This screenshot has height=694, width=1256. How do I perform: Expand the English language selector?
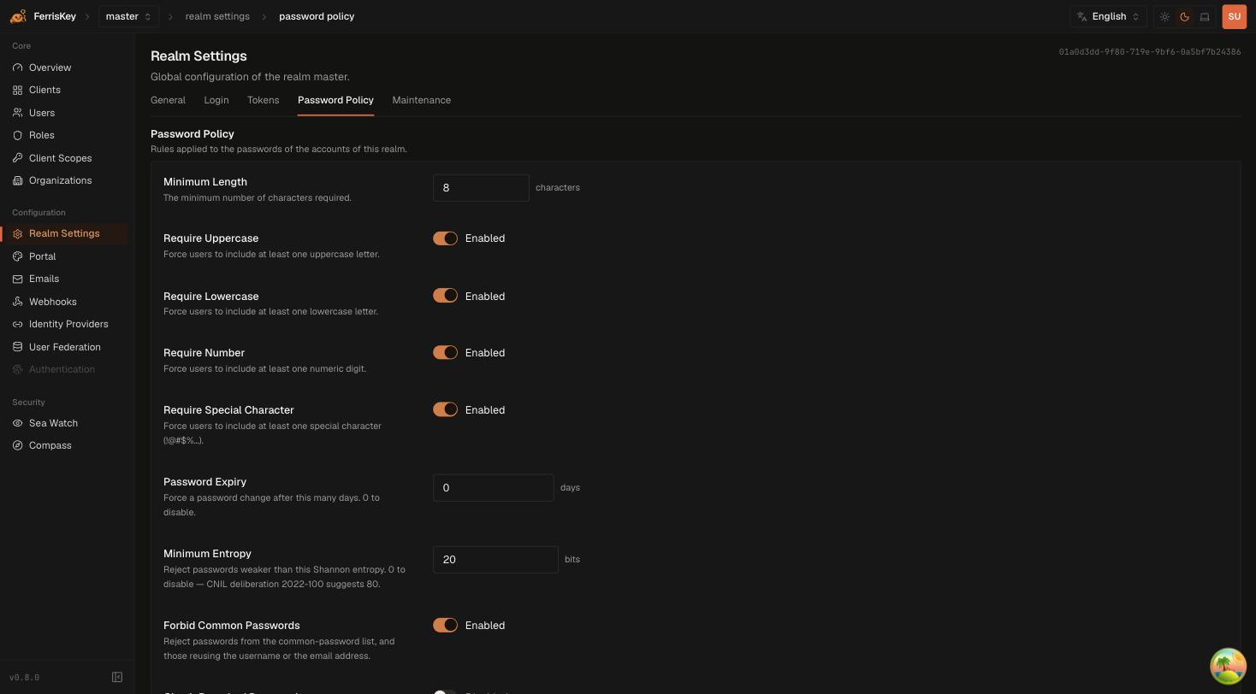pos(1108,16)
